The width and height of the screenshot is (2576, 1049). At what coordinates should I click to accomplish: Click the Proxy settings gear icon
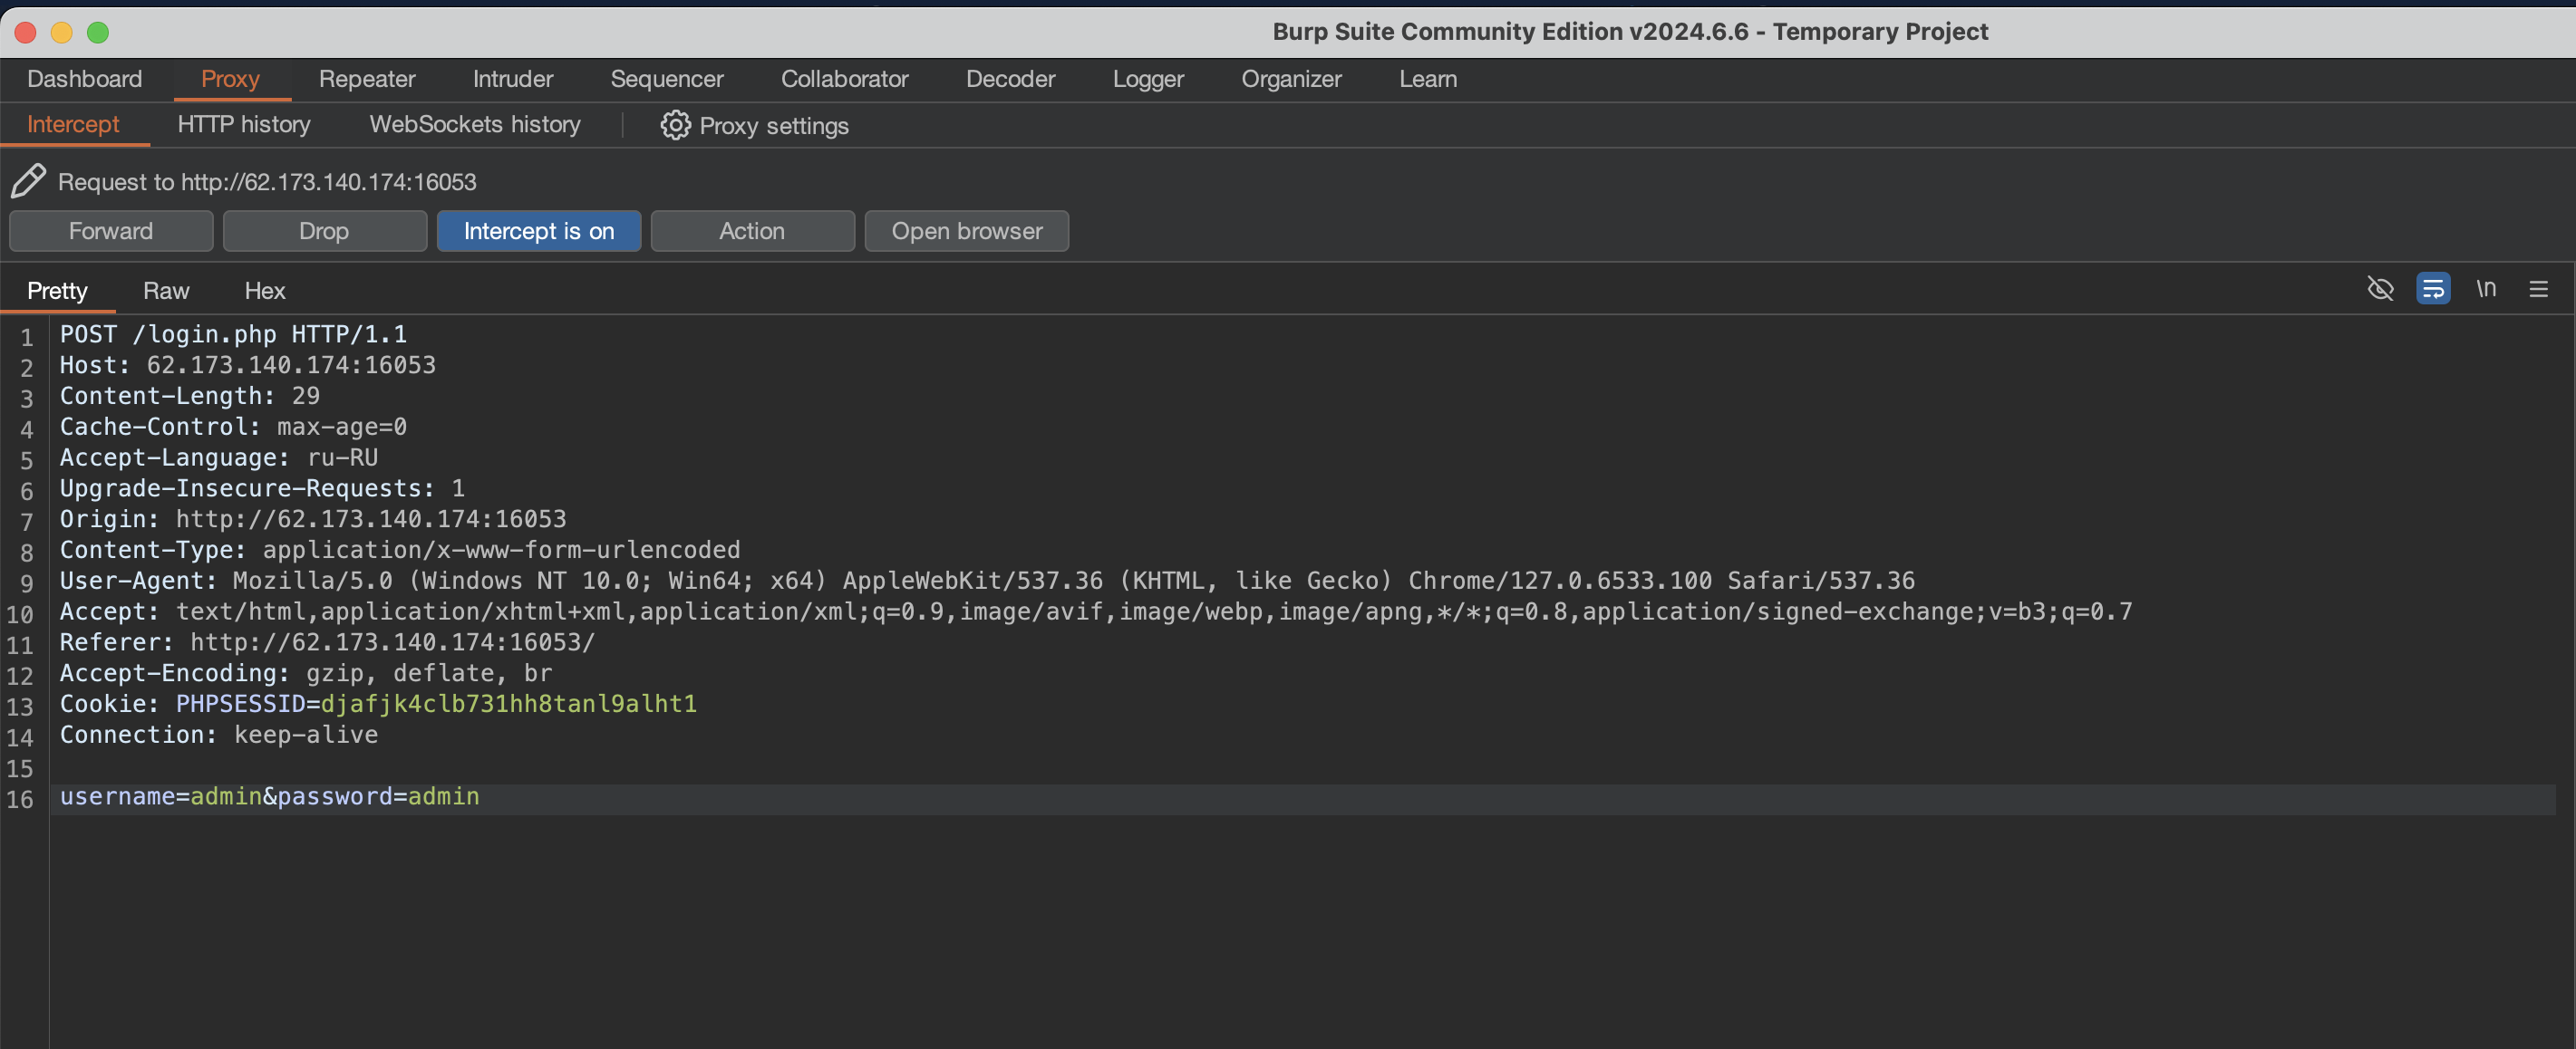pos(675,125)
